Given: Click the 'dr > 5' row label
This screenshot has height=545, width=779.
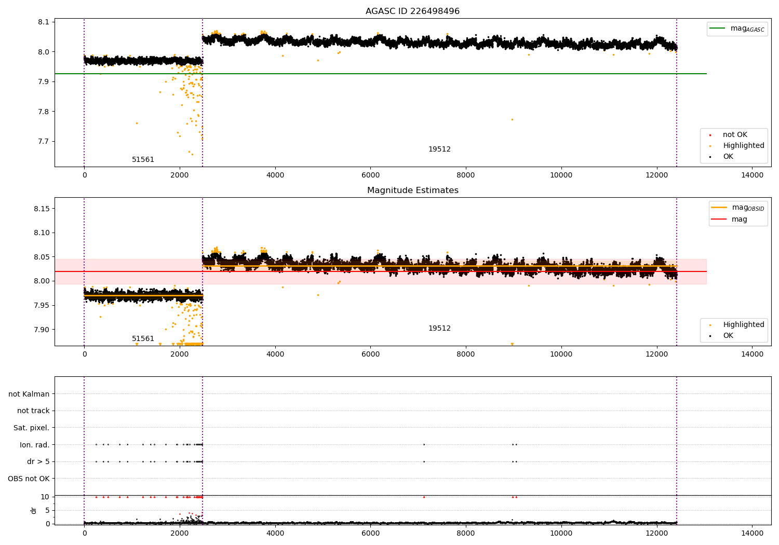Looking at the screenshot, I should point(38,461).
